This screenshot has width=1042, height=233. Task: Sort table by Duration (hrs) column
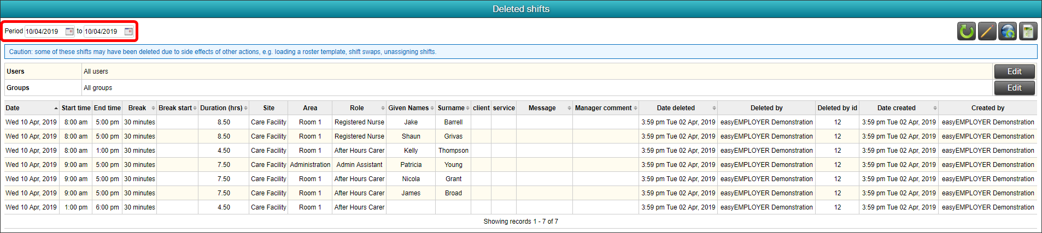tap(224, 108)
